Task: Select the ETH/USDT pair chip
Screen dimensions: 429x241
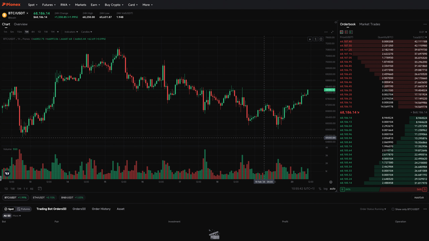Action: 44,197
